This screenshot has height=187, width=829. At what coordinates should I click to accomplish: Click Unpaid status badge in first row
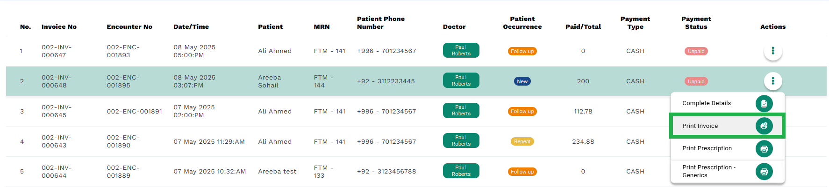[x=696, y=51]
